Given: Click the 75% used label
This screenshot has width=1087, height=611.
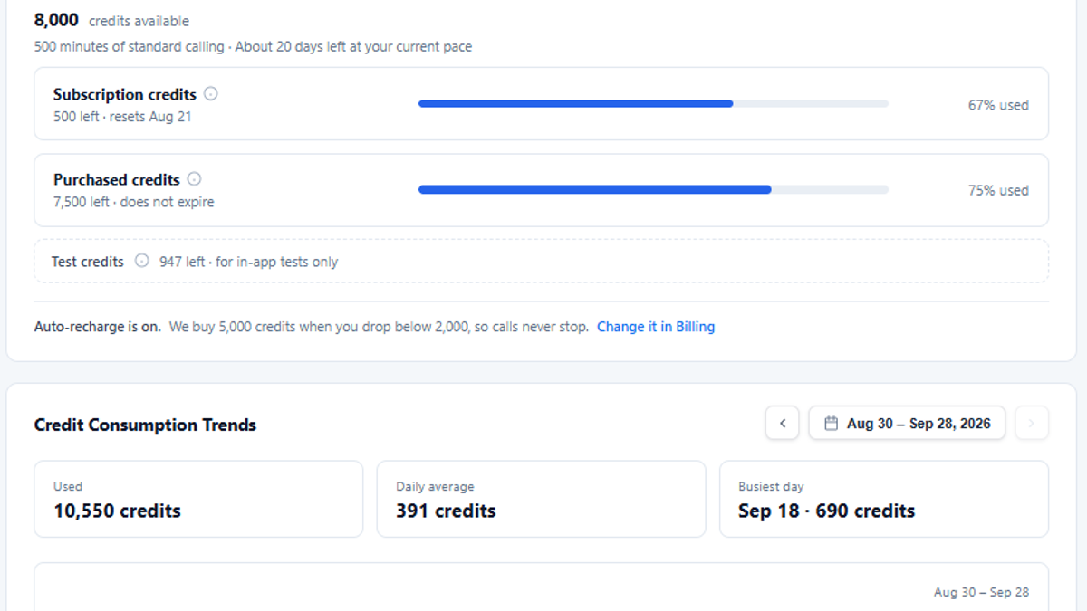Looking at the screenshot, I should pos(998,190).
